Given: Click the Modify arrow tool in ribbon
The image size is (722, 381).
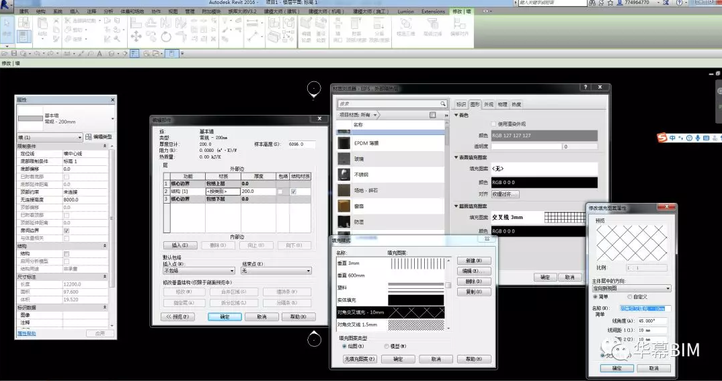Looking at the screenshot, I should [x=7, y=28].
